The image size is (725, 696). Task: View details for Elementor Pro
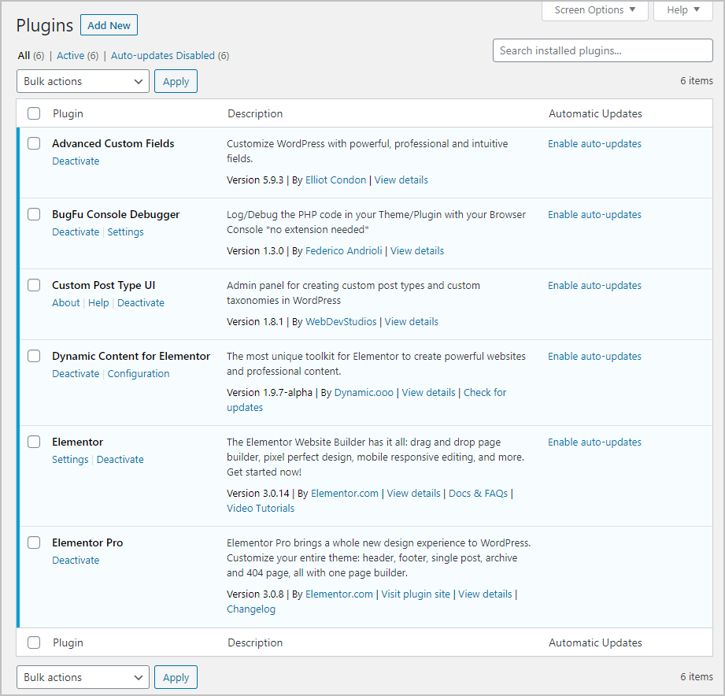click(x=485, y=594)
